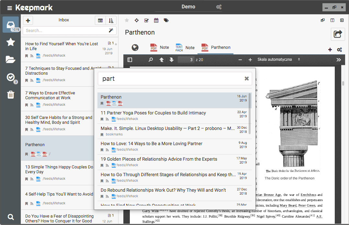Viewport: 349px width, 225px height.
Task: Toggle the favorite star for Parthenon
Action: click(127, 20)
